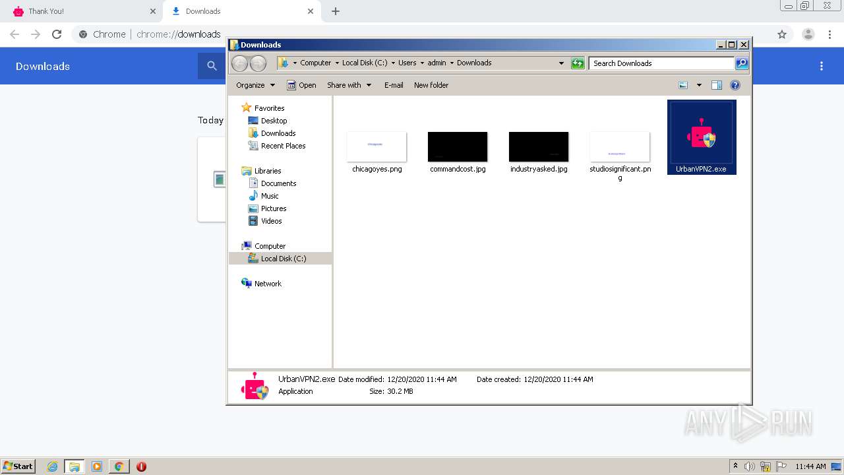Viewport: 844px width, 475px height.
Task: Select the industryasked.jpg thumbnail
Action: click(539, 146)
